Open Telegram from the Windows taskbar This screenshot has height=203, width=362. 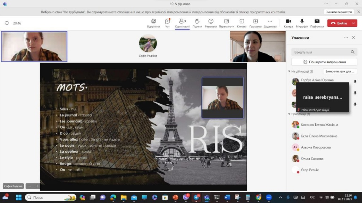click(x=196, y=197)
